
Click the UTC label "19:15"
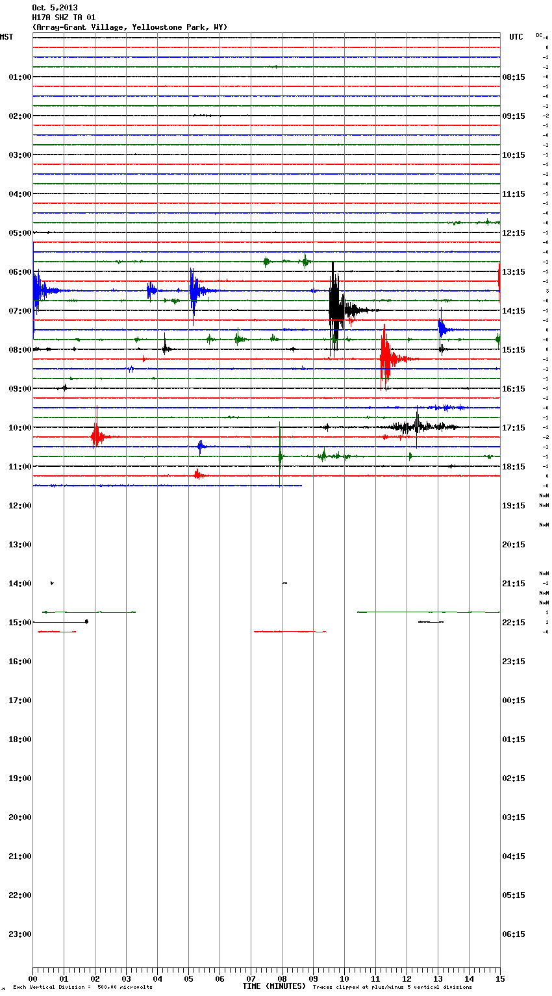point(514,506)
